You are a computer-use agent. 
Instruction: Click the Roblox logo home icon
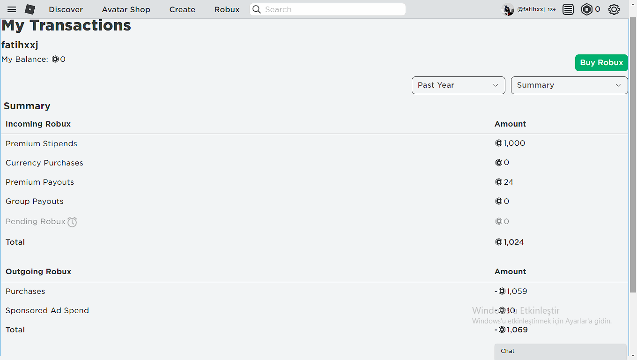pos(30,9)
